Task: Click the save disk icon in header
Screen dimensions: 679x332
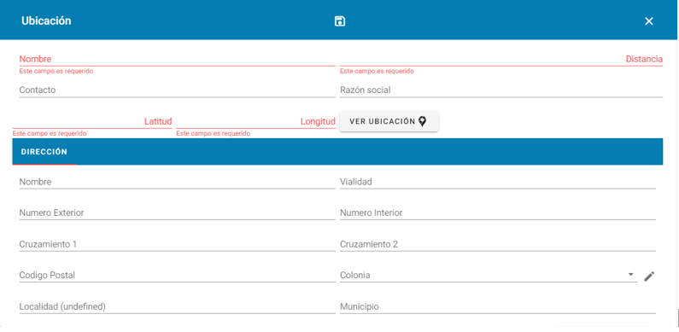Action: (x=340, y=21)
